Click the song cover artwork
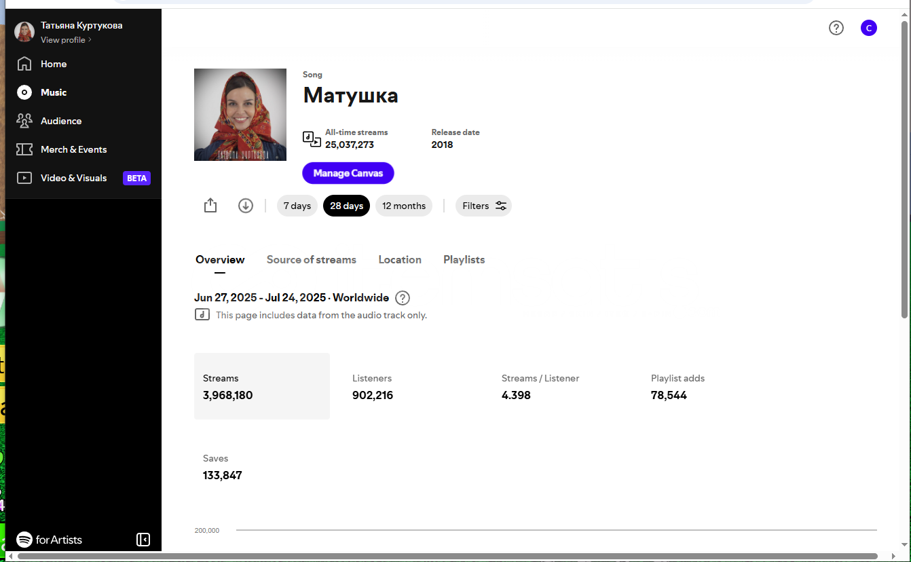Viewport: 911px width, 562px height. (x=240, y=115)
